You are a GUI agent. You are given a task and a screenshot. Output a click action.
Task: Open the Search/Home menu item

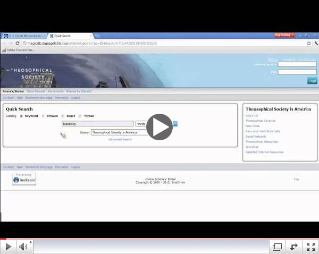(x=13, y=91)
